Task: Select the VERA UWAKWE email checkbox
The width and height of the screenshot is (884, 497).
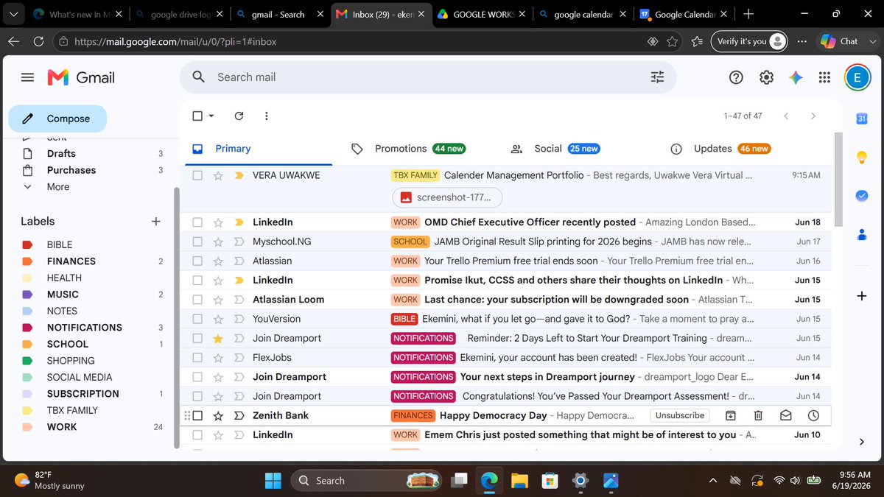Action: (197, 175)
